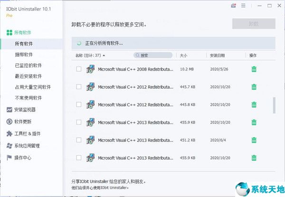
Task: Check the Visual C++ 2008 Redistributable checkbox
Action: tap(79, 69)
